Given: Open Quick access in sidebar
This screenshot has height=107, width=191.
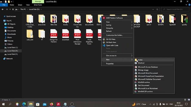Looking at the screenshot, I should pyautogui.click(x=11, y=16).
